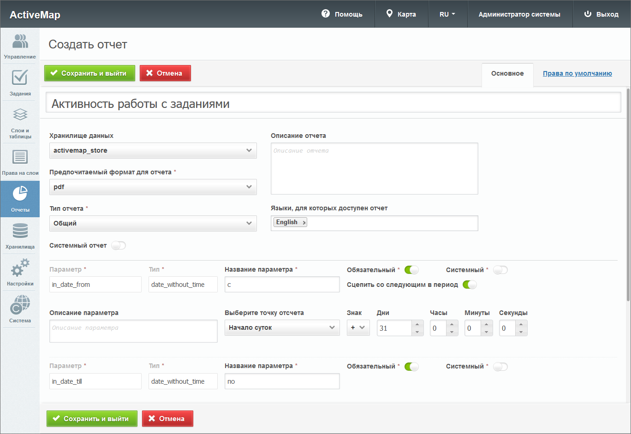Disable Сцепить со следующим в период
Image resolution: width=631 pixels, height=434 pixels.
pos(470,285)
